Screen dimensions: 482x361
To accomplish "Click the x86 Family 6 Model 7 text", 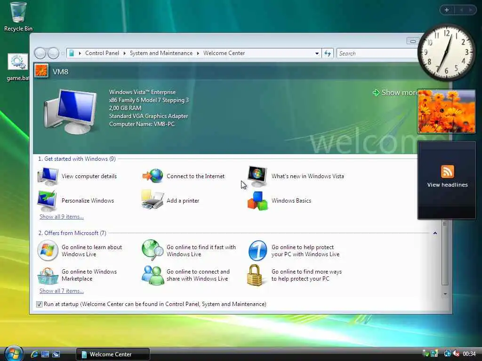I will [x=149, y=100].
